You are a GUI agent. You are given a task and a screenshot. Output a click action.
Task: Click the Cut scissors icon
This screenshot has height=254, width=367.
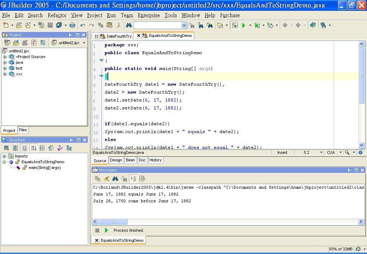pos(119,25)
